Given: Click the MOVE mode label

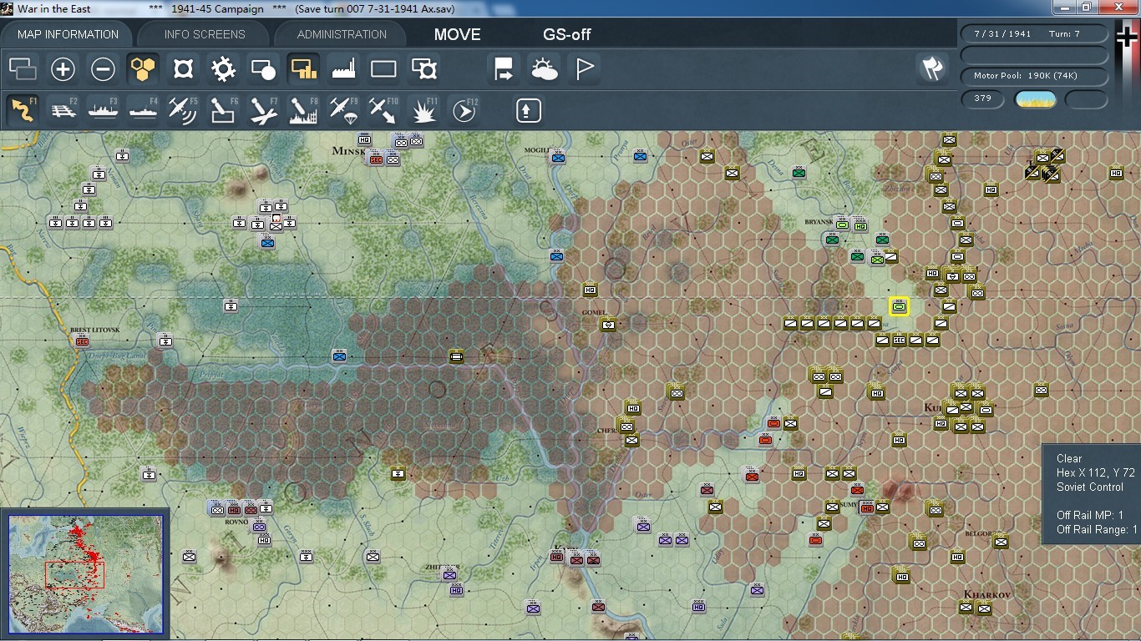Looking at the screenshot, I should point(458,34).
